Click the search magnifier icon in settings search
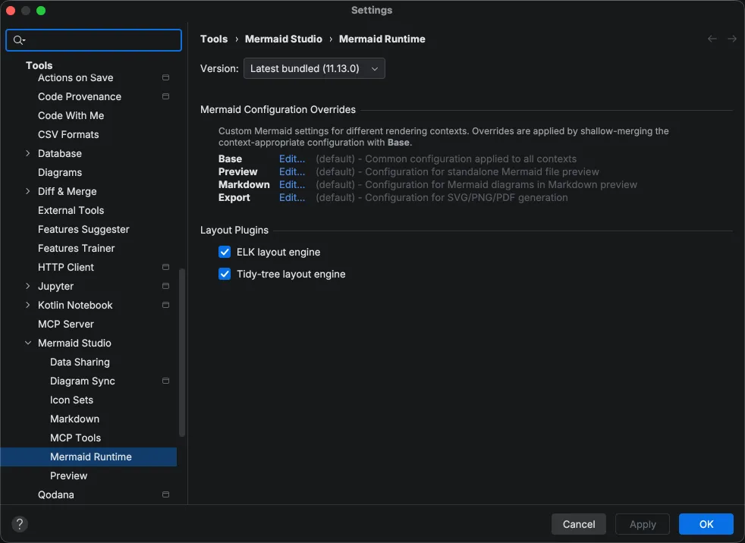 (x=17, y=39)
